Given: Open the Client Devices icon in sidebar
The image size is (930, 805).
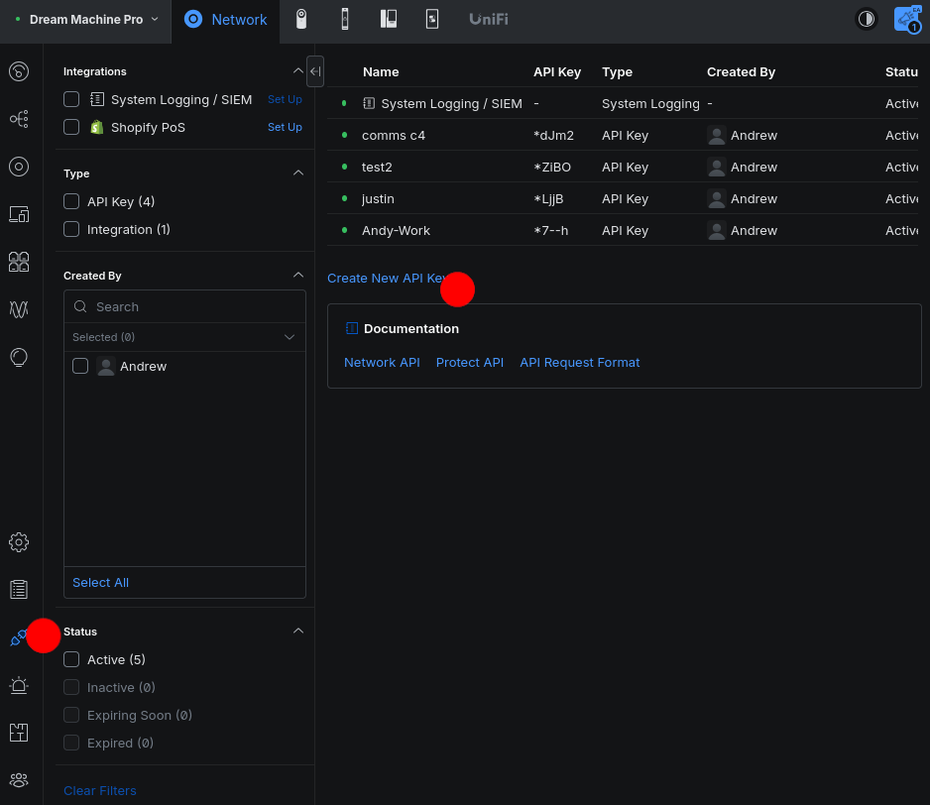Looking at the screenshot, I should click(19, 214).
